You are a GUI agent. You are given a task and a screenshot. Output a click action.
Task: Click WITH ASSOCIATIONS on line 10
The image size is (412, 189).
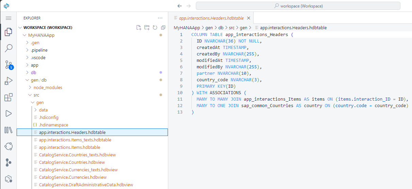[219, 93]
